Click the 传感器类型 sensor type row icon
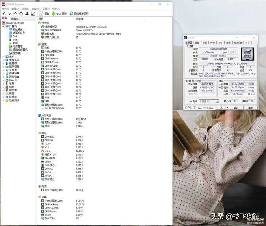 click(43, 27)
